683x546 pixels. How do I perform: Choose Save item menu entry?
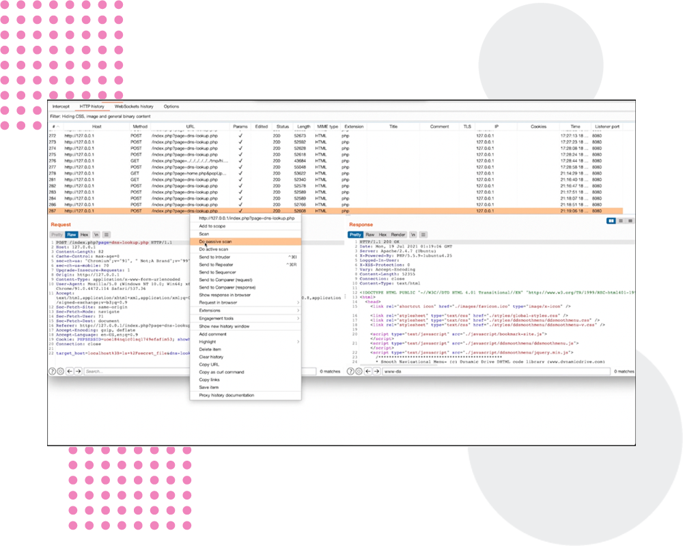246,387
